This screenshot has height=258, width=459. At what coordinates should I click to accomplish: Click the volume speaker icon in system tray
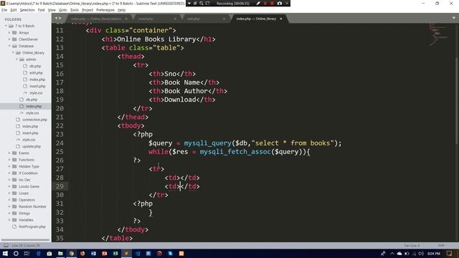tap(421, 253)
